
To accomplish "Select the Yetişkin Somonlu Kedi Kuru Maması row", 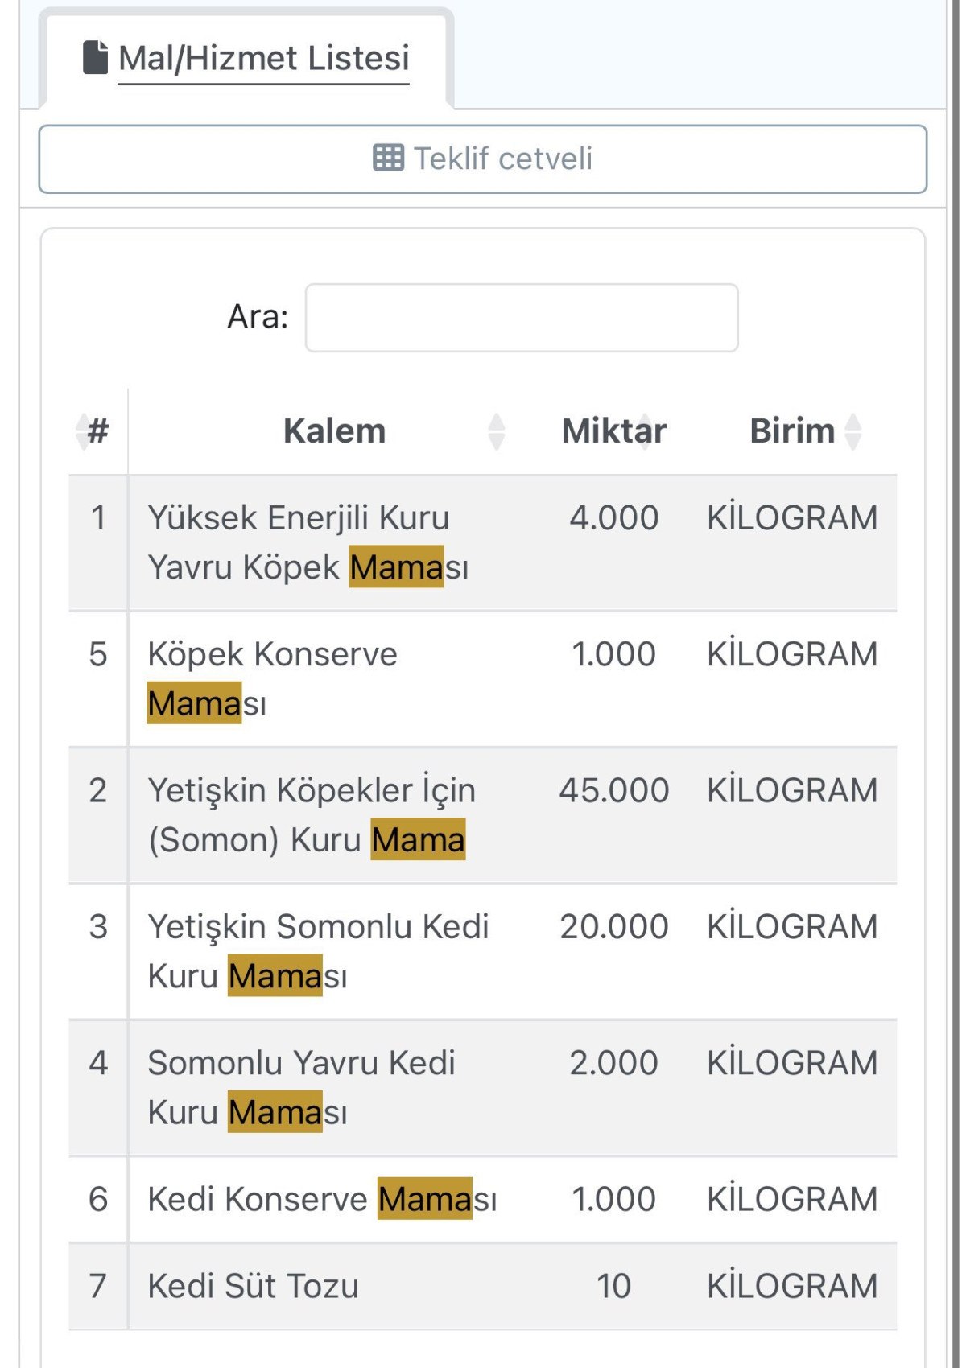I will tap(318, 951).
